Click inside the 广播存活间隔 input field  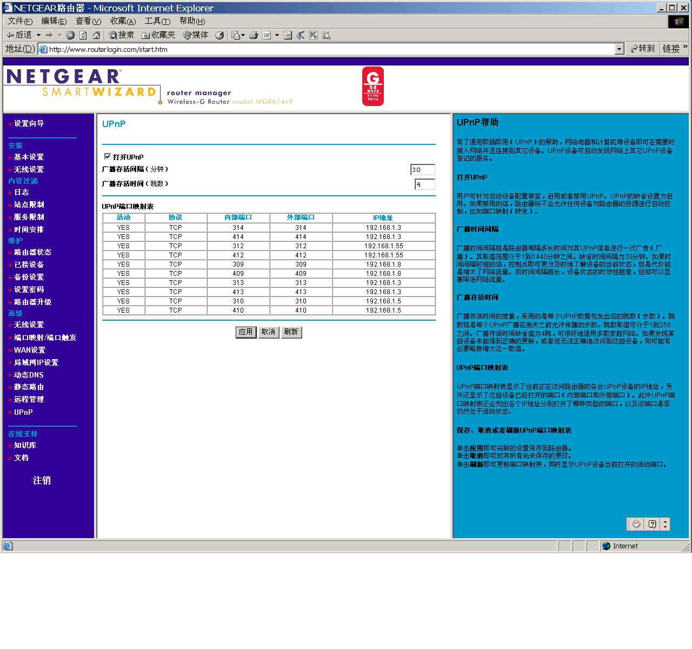422,169
